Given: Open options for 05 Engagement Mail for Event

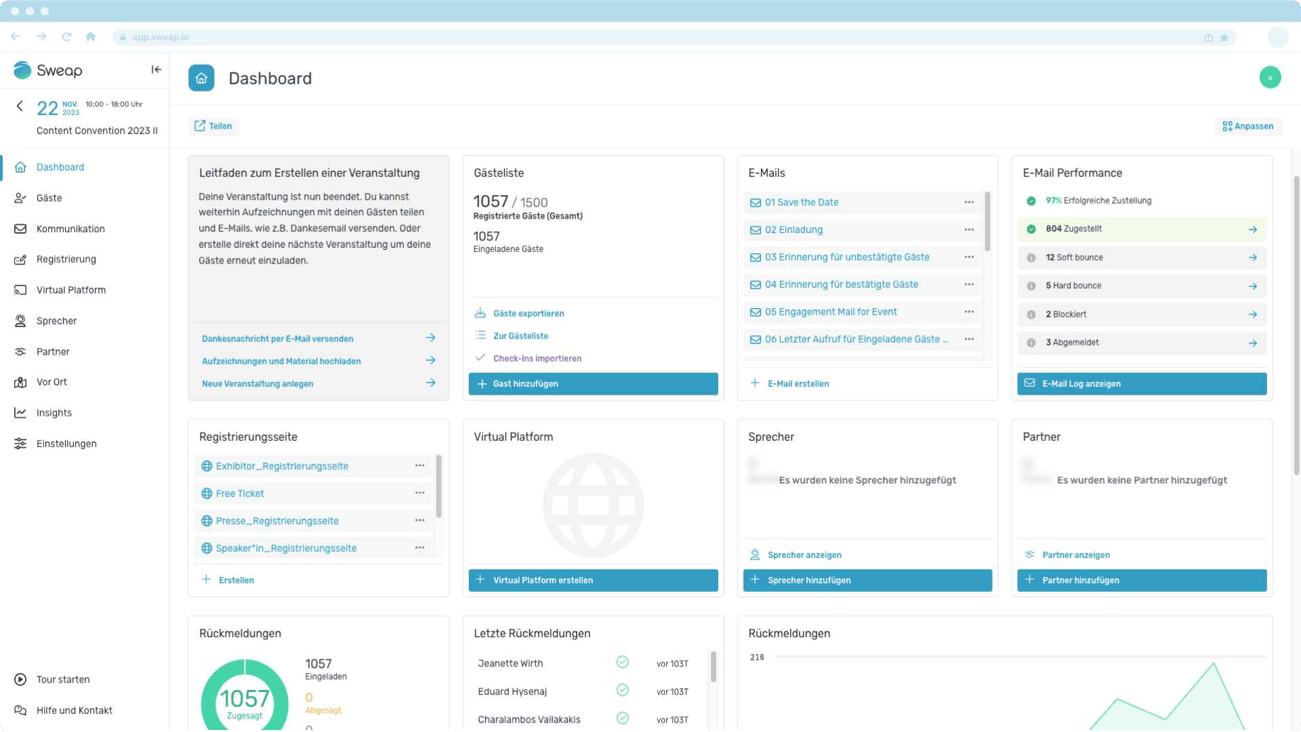Looking at the screenshot, I should pyautogui.click(x=969, y=312).
